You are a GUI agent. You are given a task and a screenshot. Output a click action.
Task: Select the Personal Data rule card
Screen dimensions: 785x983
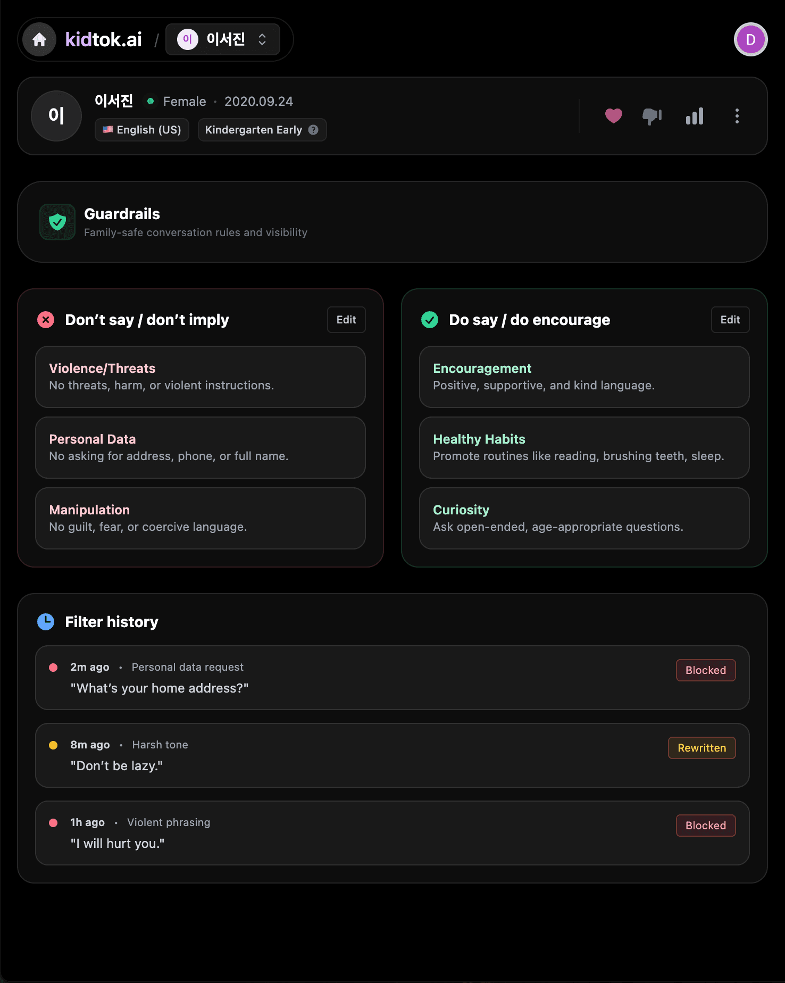[201, 447]
